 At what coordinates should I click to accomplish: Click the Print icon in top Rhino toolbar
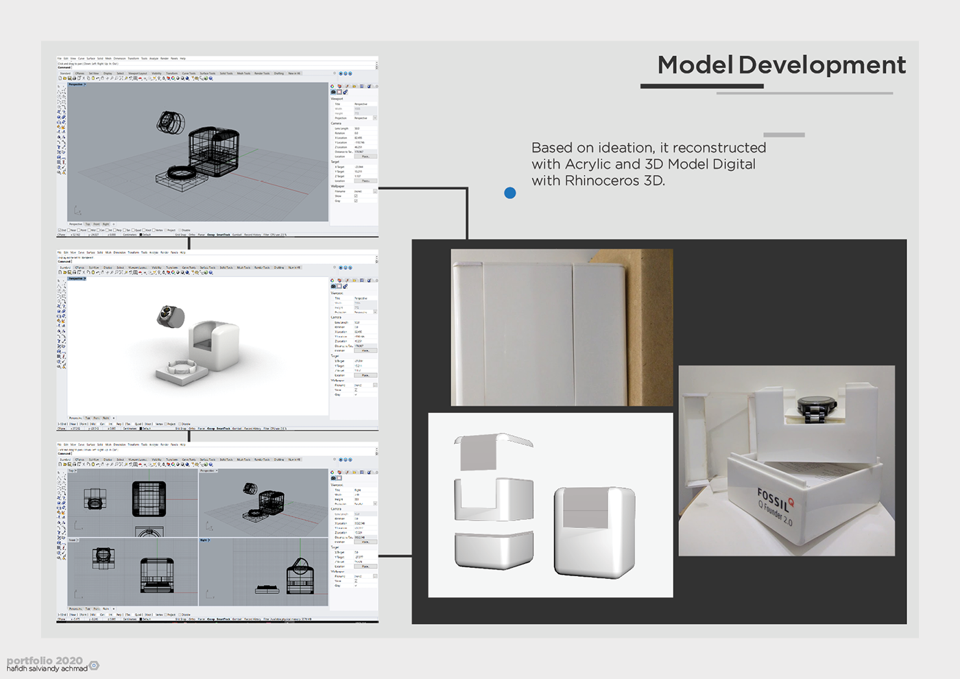click(x=73, y=79)
